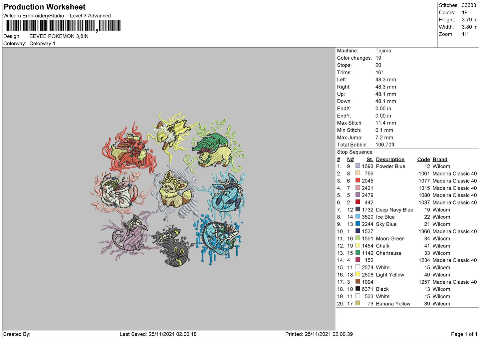Select the purple swatch with code 1080
Image resolution: width=481 pixels, height=340 pixels.
(358, 195)
